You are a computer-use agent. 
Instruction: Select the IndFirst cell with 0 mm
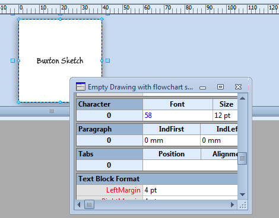pos(172,140)
